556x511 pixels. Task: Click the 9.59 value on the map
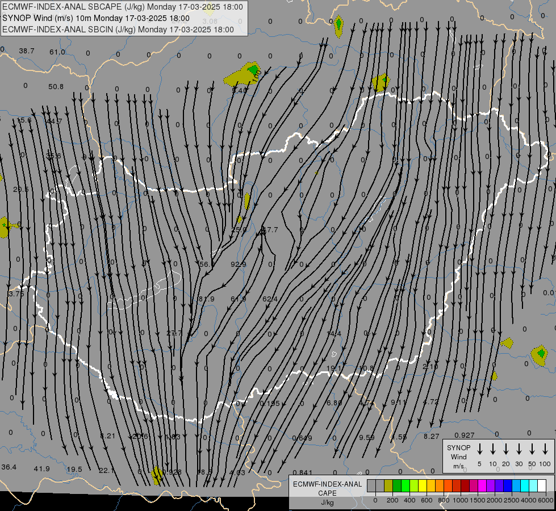[x=367, y=438]
